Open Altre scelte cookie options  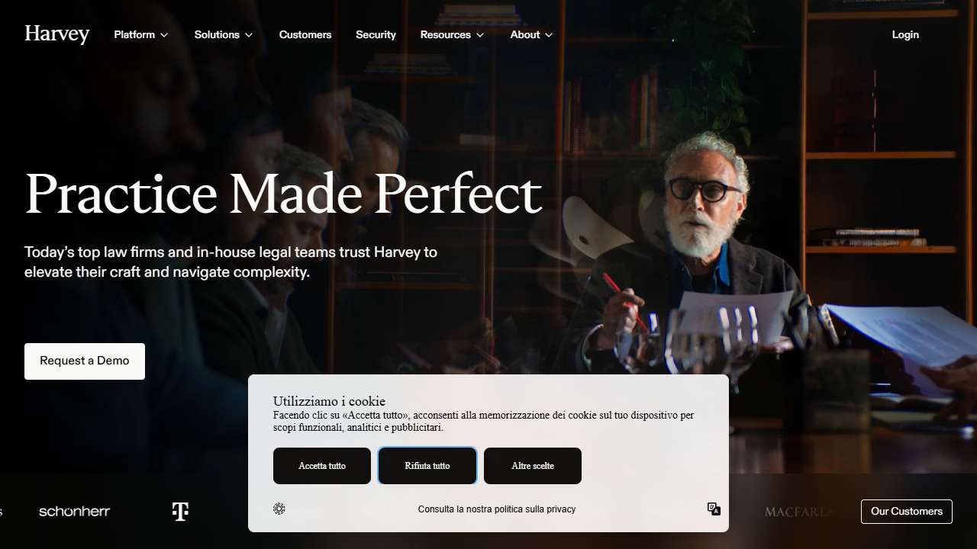click(533, 466)
